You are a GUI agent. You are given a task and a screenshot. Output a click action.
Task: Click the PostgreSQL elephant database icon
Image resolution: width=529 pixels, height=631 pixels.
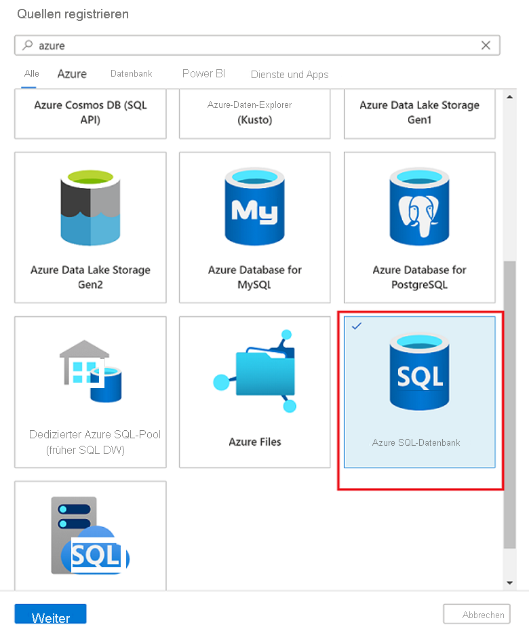click(420, 207)
